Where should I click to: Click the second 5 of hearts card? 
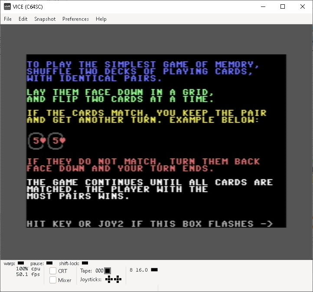(x=56, y=141)
